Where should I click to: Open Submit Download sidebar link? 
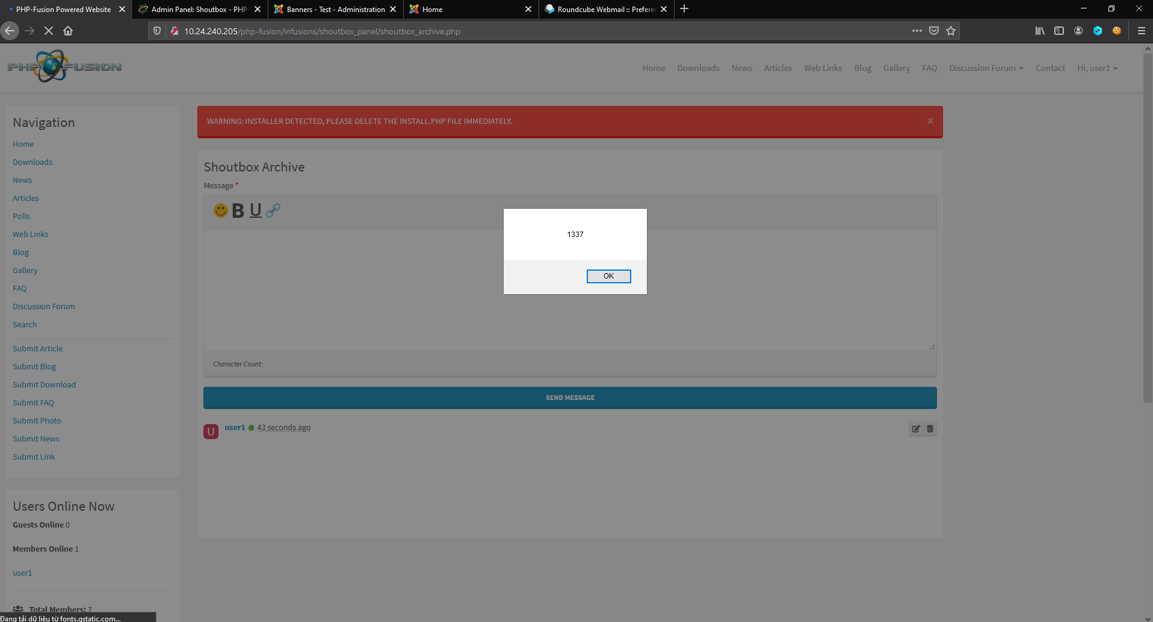[x=44, y=384]
